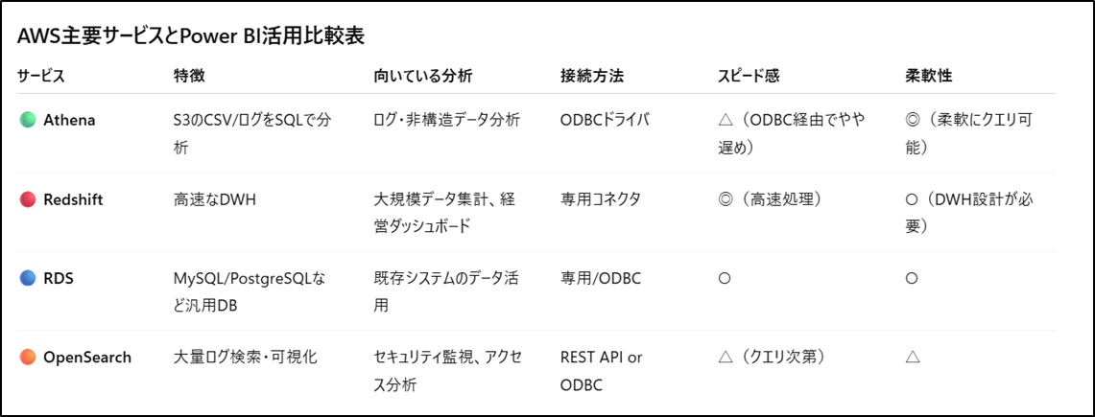The height and width of the screenshot is (417, 1095).
Task: Click the RDS service name
Action: point(59,278)
